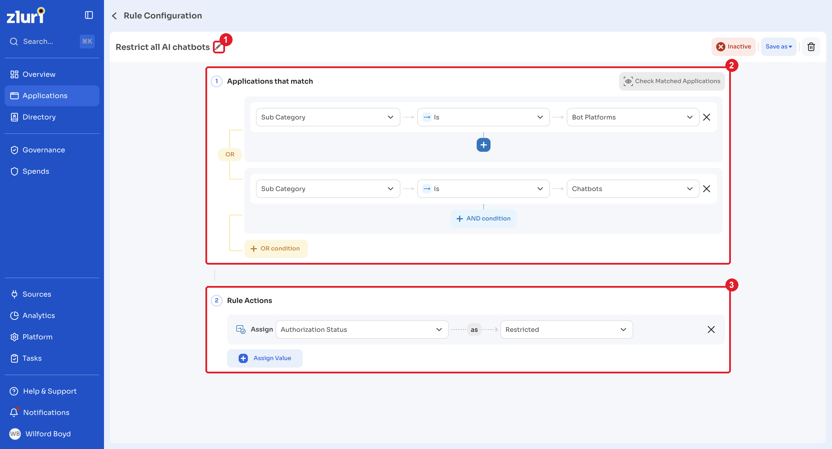832x449 pixels.
Task: Open the Search field
Action: 52,41
